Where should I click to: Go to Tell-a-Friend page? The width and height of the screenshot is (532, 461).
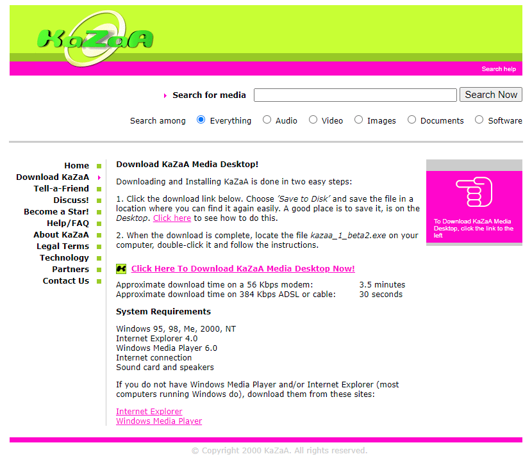pyautogui.click(x=62, y=189)
